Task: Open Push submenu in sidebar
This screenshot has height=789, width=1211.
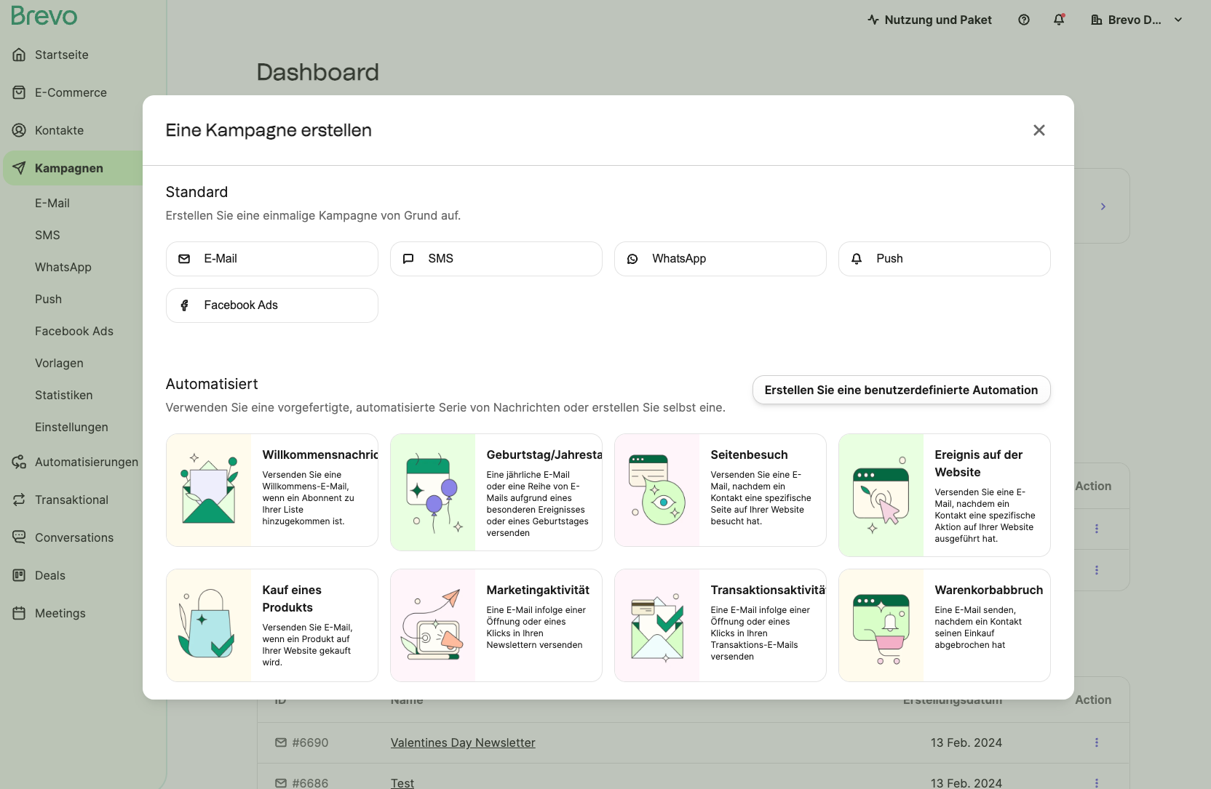Action: click(48, 299)
